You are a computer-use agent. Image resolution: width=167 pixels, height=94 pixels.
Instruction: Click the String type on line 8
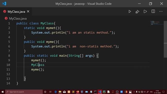(74, 56)
